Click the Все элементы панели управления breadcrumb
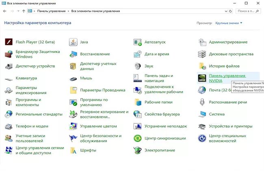 (x=95, y=11)
